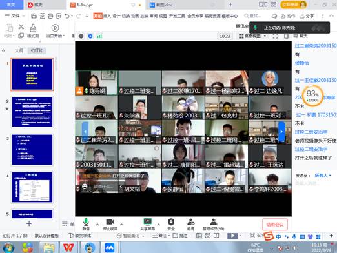337x253 pixels.
Task: Open the Security (安全) shield icon
Action: [171, 224]
